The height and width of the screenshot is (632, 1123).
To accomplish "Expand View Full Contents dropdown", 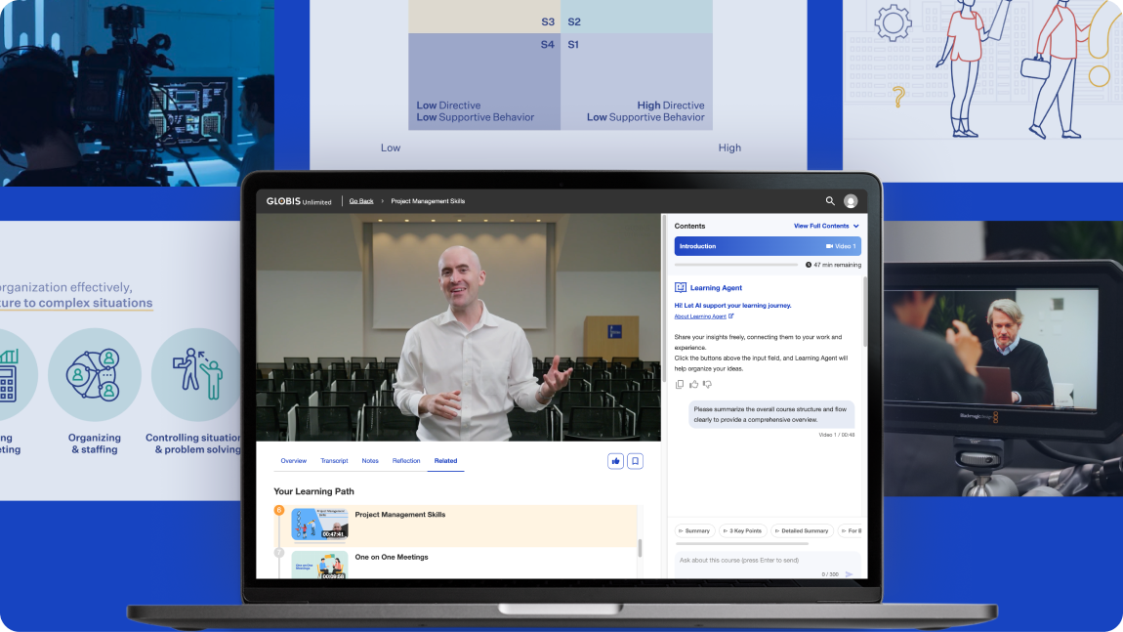I will pos(826,226).
